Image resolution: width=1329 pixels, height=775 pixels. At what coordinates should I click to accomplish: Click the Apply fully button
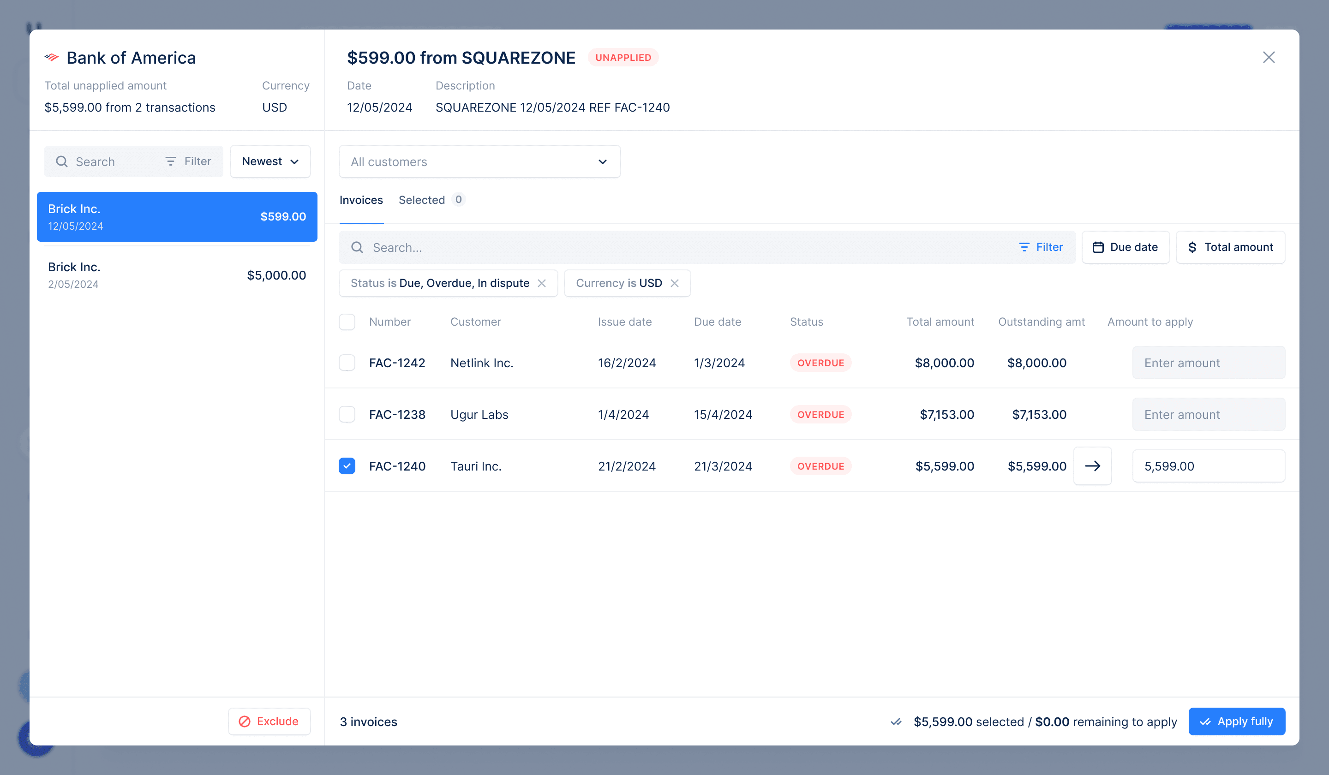tap(1237, 721)
